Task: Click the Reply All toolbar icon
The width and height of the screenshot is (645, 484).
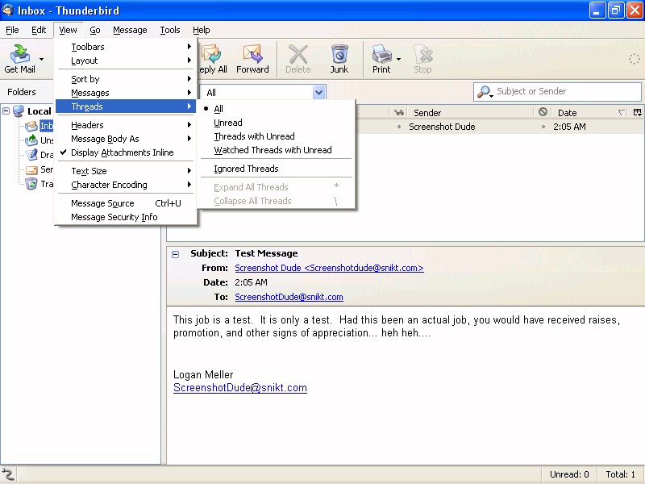Action: (x=211, y=53)
